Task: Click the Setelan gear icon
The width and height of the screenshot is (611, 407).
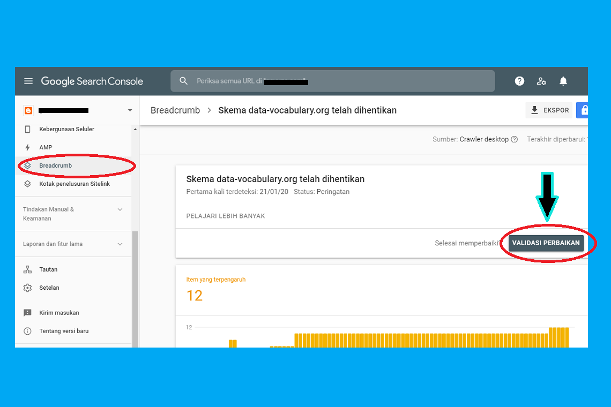Action: pos(27,288)
